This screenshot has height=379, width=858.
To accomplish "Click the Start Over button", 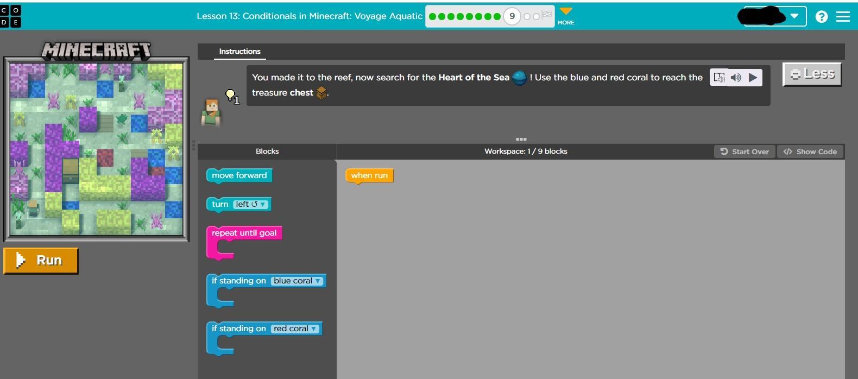I will tap(745, 151).
